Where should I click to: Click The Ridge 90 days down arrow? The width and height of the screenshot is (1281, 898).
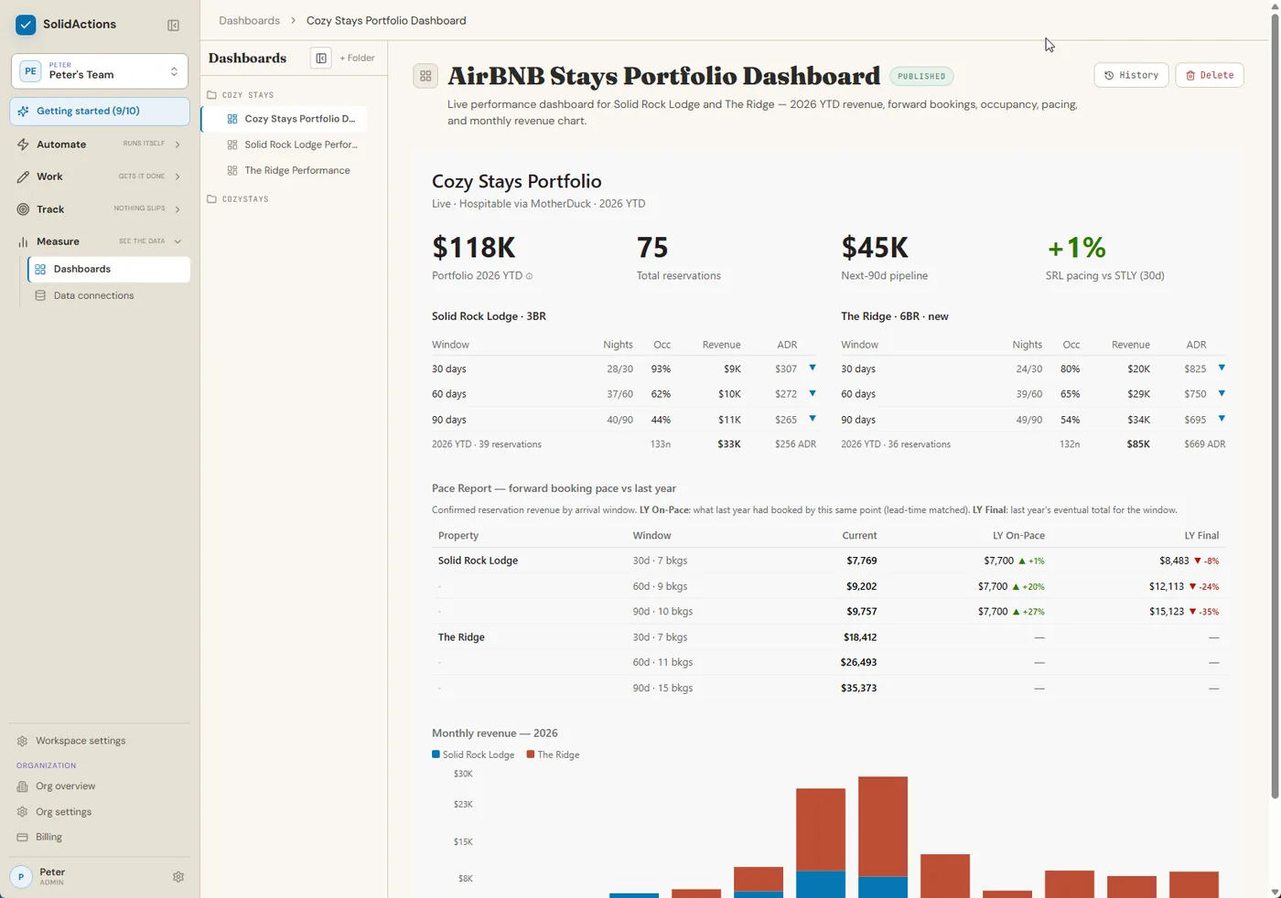click(1222, 419)
